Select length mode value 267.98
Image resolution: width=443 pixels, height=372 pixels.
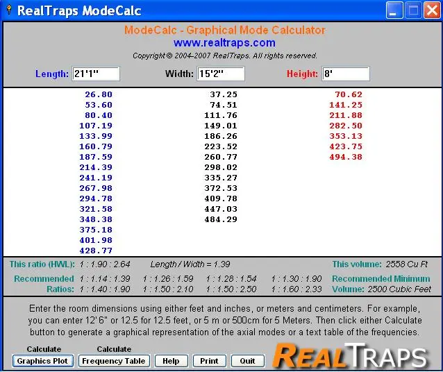click(96, 188)
